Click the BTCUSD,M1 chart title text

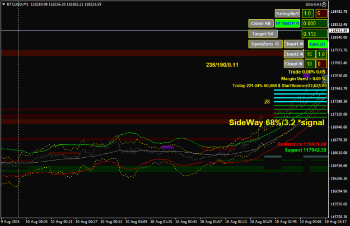click(17, 4)
